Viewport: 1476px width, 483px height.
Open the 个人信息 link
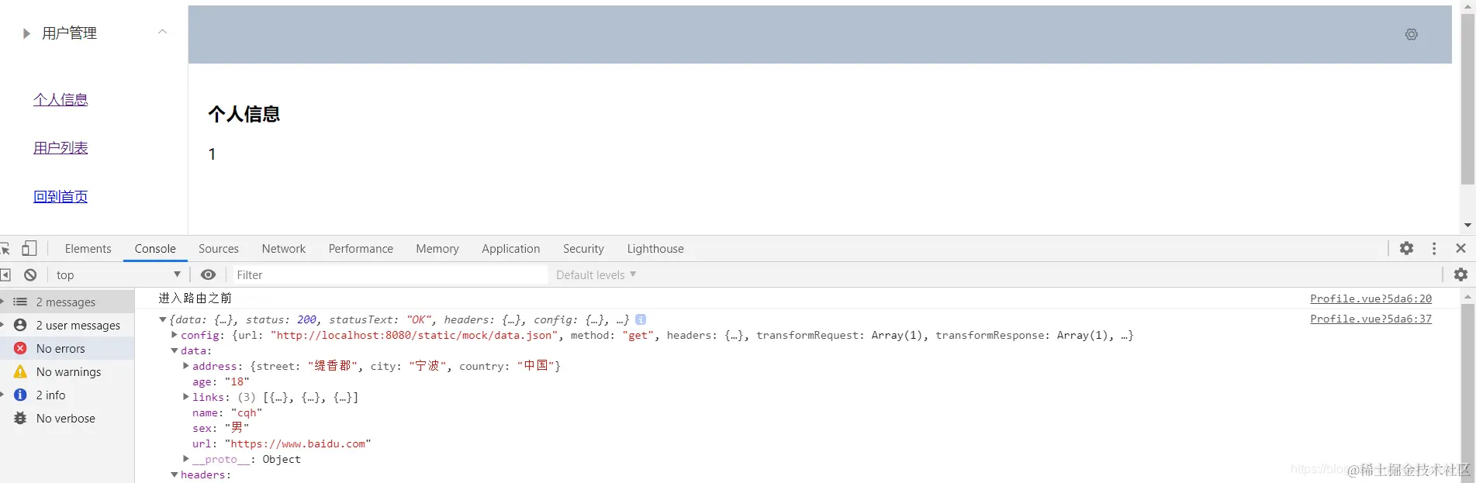click(60, 99)
